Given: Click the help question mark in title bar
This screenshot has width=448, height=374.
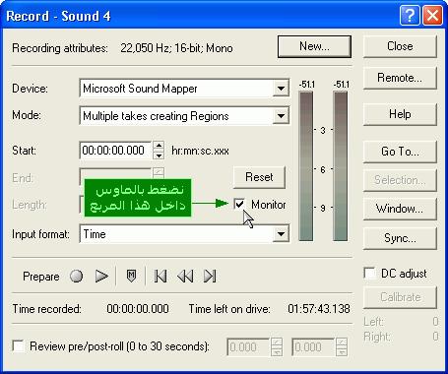Looking at the screenshot, I should coord(410,16).
